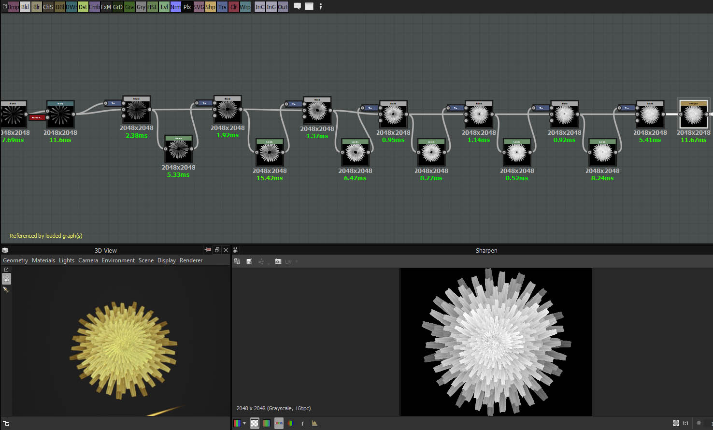Add a Grayscale Conversion node (Gry)
The height and width of the screenshot is (430, 713).
(141, 7)
